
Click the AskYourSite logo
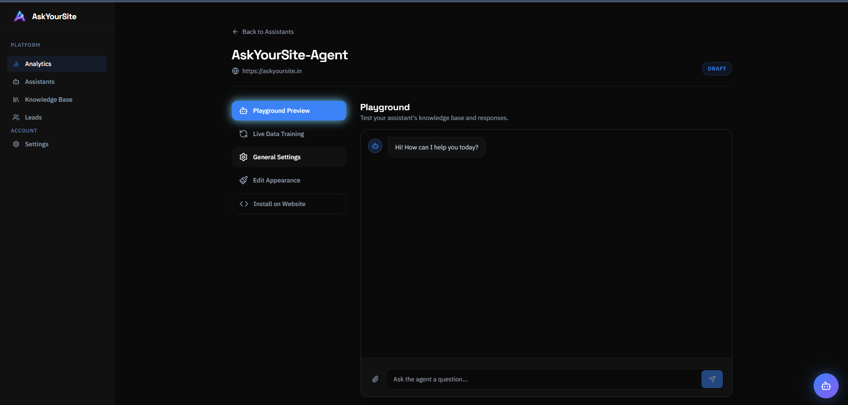coord(44,16)
